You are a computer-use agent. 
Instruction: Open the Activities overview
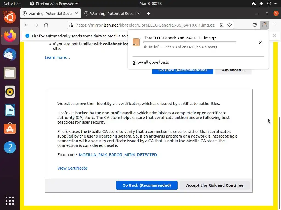(12, 4)
